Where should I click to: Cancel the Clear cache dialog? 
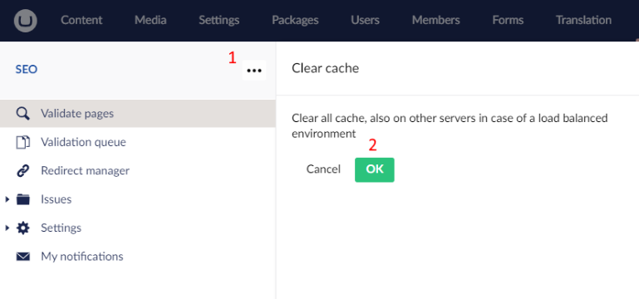(x=323, y=169)
